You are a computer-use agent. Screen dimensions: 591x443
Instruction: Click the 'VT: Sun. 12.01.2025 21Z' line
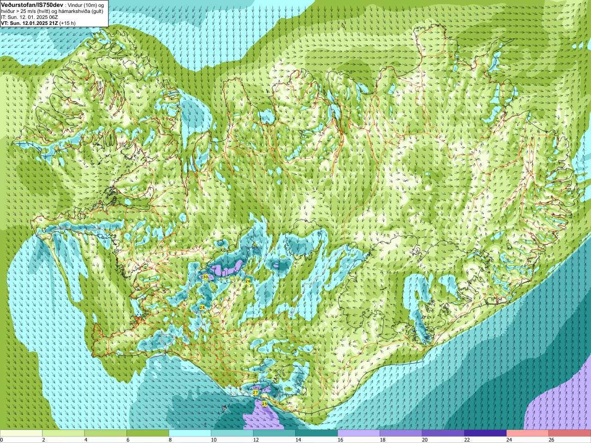[30, 23]
